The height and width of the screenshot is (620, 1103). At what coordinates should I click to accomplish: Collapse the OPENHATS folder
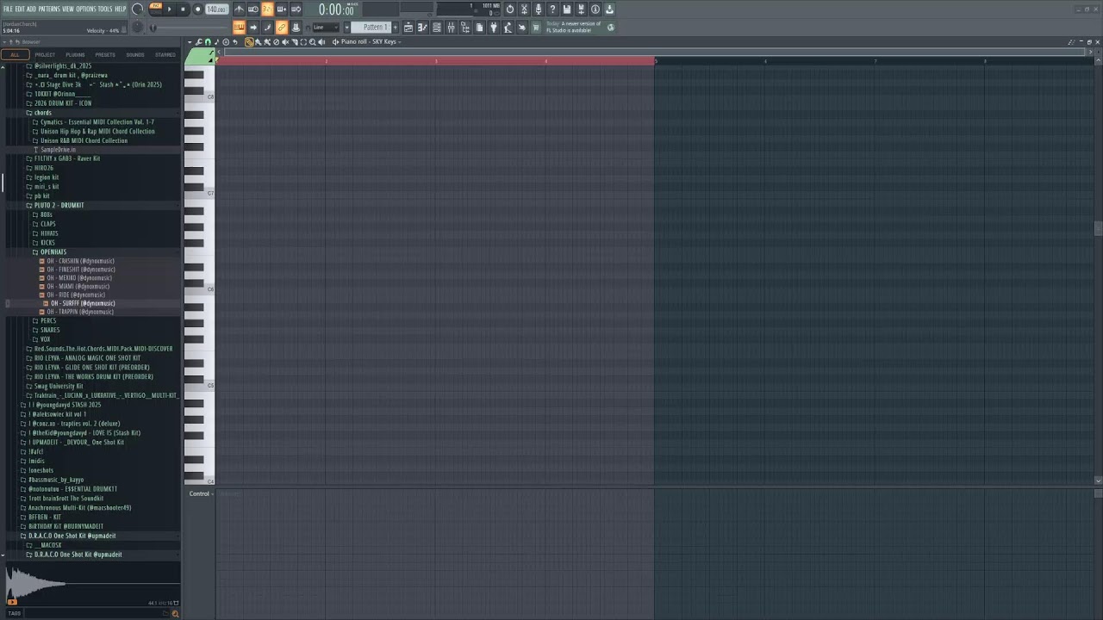[53, 252]
